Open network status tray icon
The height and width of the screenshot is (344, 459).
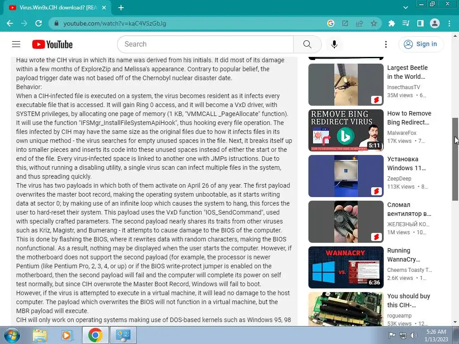point(403,335)
